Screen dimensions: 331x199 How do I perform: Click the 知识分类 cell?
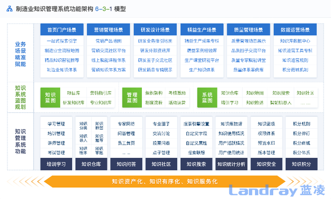point(83,126)
